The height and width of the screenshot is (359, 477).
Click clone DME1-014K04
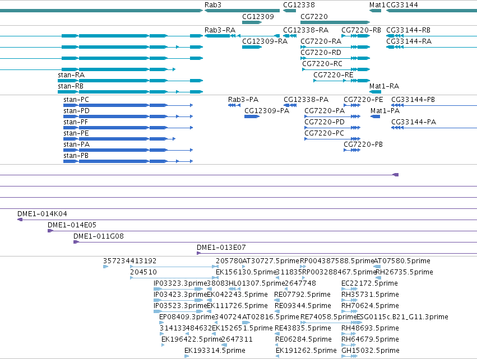pos(42,214)
